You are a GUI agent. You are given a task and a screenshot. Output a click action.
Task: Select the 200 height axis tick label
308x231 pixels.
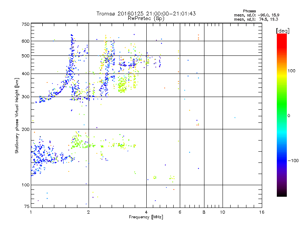pyautogui.click(x=25, y=129)
